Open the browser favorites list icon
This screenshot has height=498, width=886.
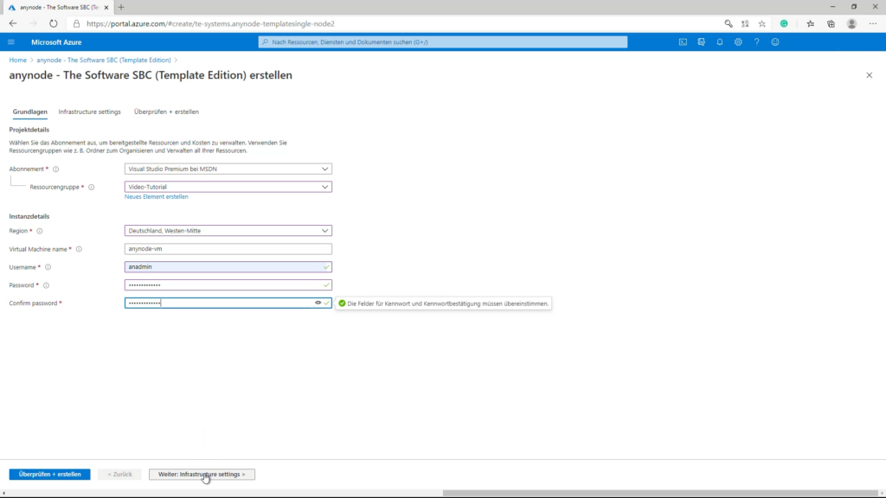pyautogui.click(x=810, y=23)
